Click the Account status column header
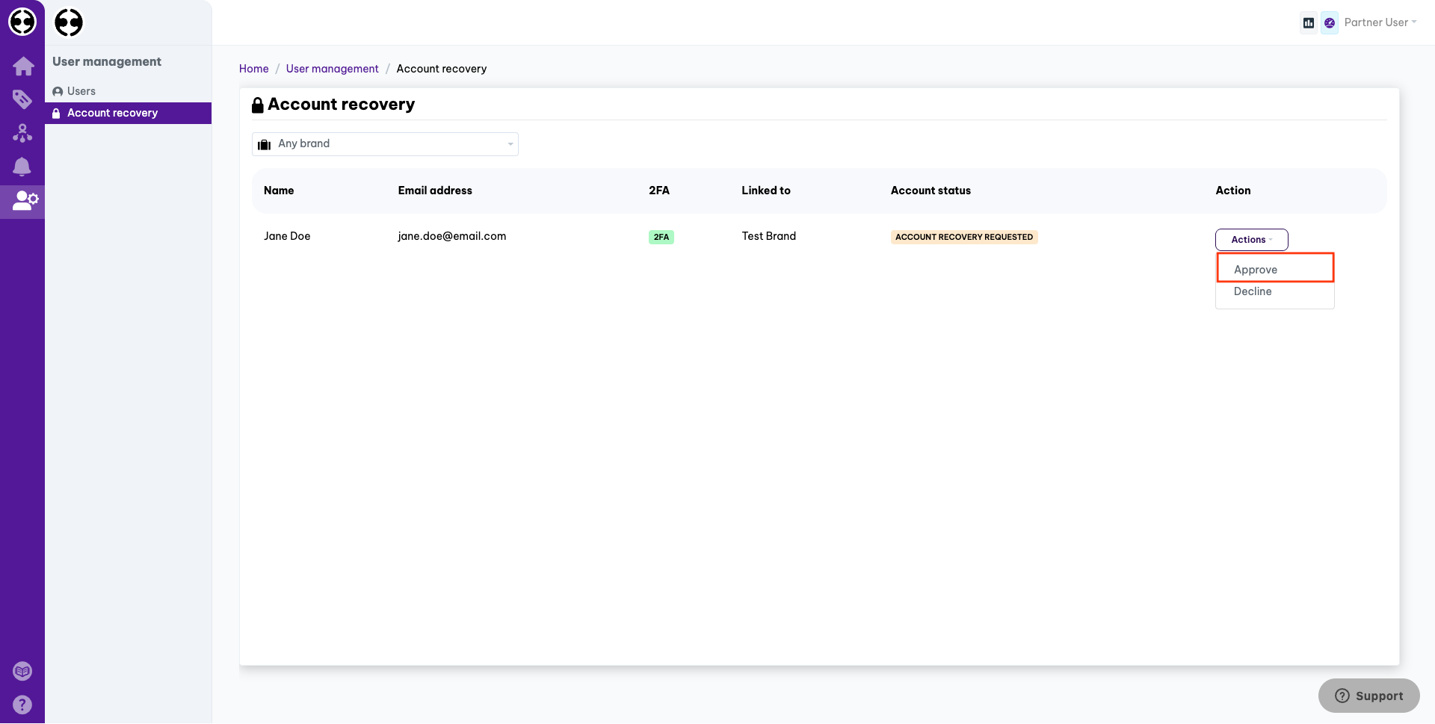The height and width of the screenshot is (724, 1435). click(x=931, y=191)
